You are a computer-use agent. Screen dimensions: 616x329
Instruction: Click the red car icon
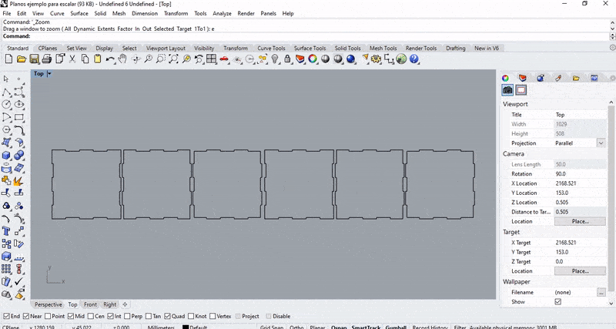(x=224, y=59)
